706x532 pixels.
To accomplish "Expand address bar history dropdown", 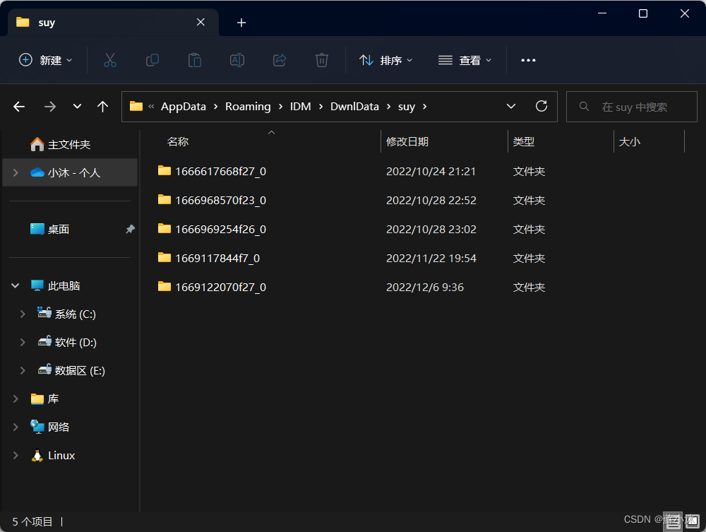I will (x=511, y=106).
